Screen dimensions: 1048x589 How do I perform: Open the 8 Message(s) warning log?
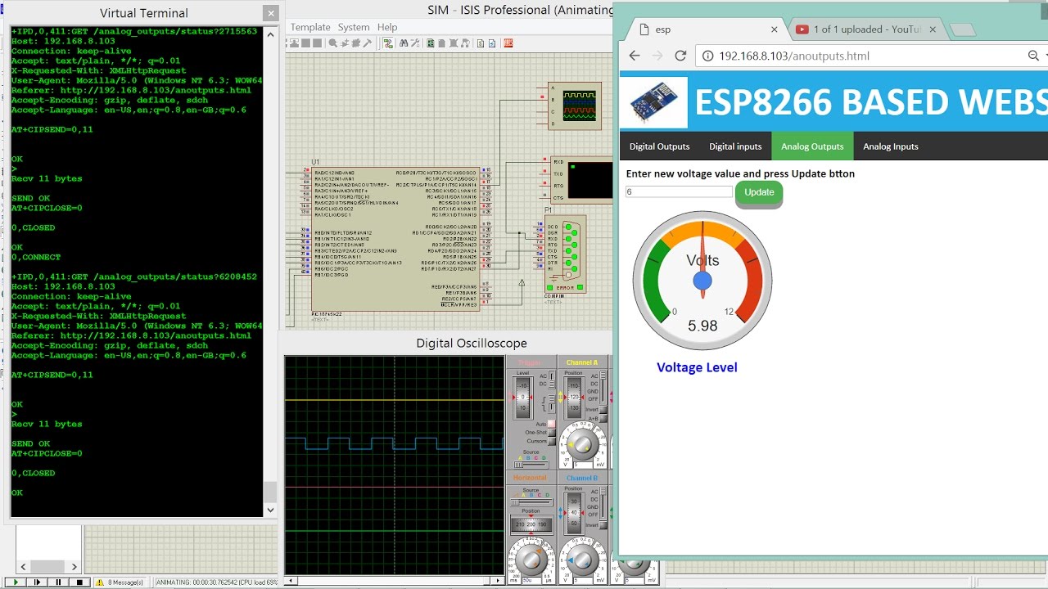120,582
